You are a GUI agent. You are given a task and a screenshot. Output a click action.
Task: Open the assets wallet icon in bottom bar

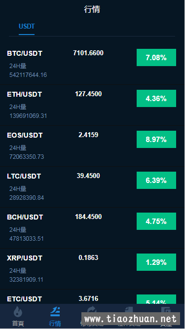click(x=166, y=309)
